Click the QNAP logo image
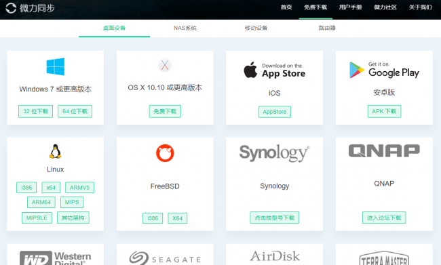 (384, 151)
